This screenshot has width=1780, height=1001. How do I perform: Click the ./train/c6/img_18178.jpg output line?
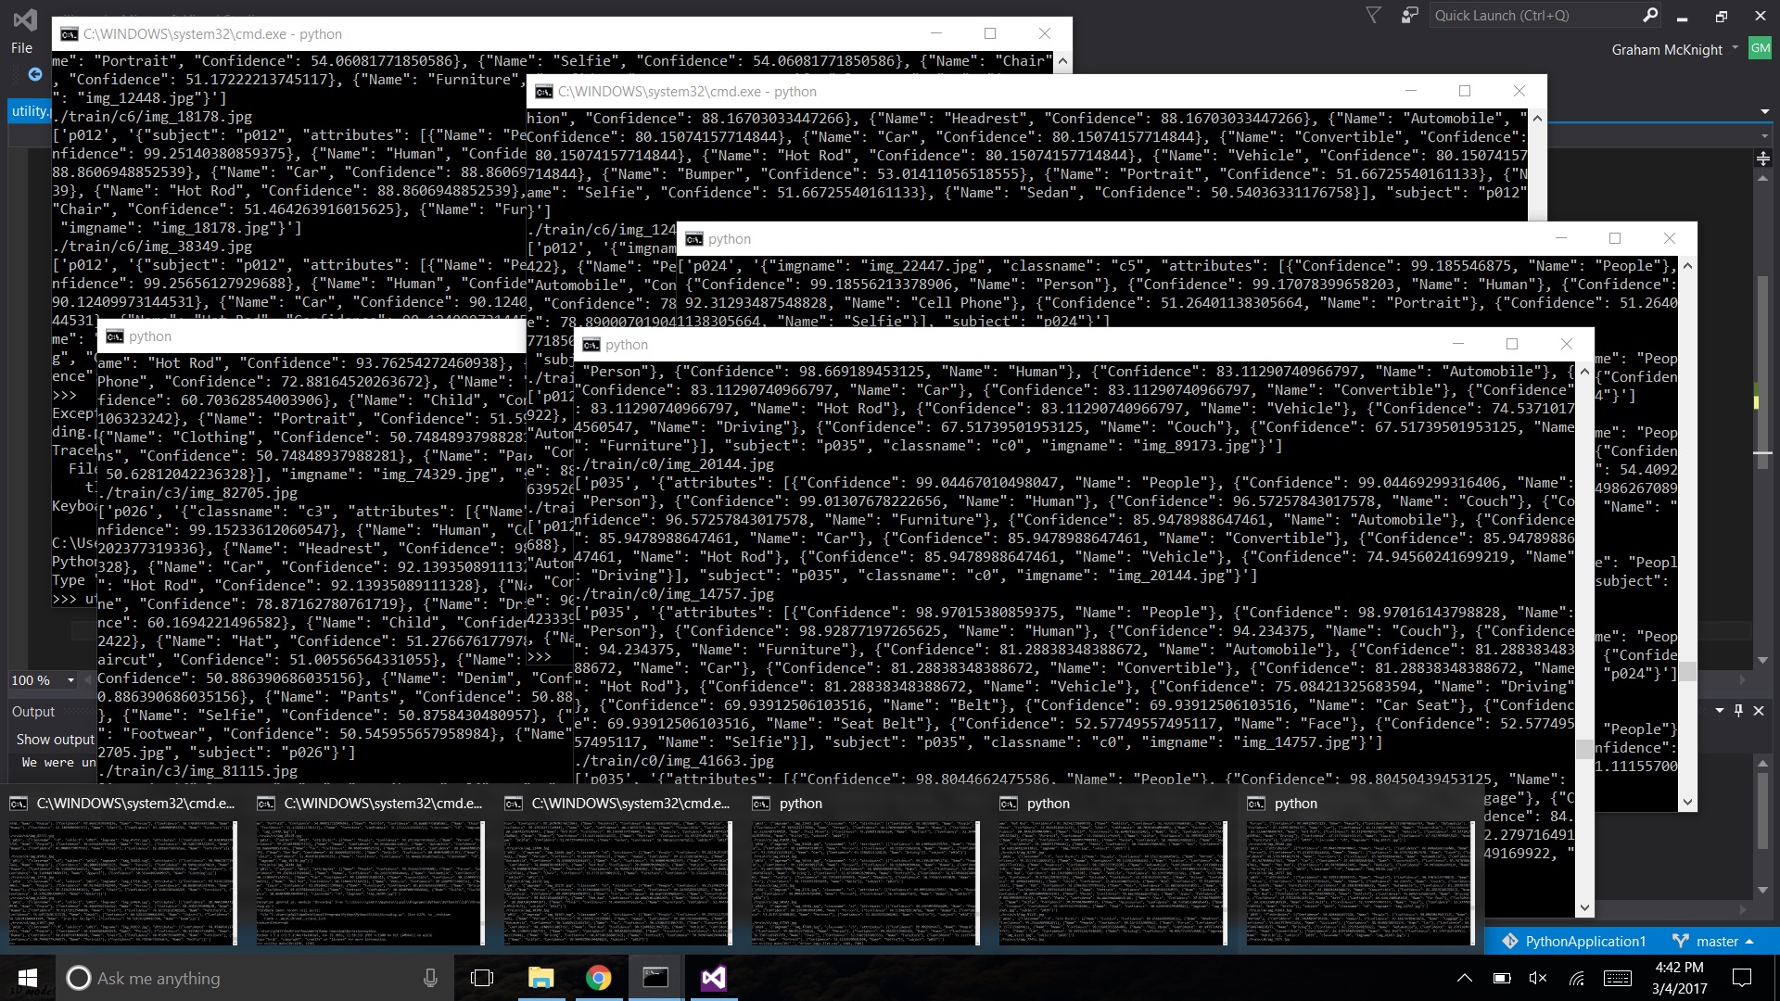152,117
